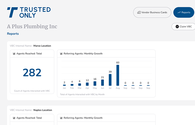Click the June bar showing 21
Image resolution: width=195 pixels, height=125 pixels.
tap(102, 83)
